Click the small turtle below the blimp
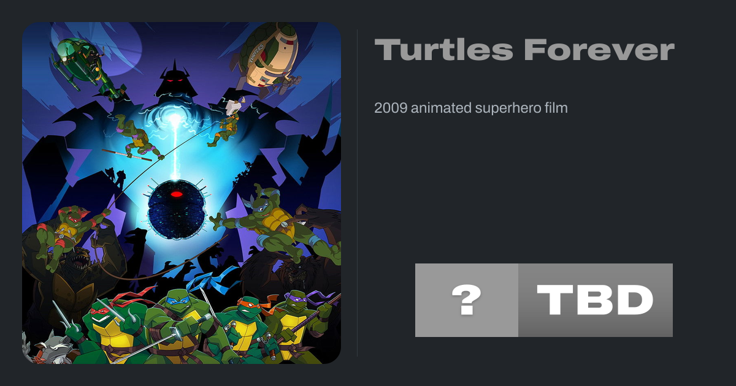The image size is (736, 386). coord(227,126)
